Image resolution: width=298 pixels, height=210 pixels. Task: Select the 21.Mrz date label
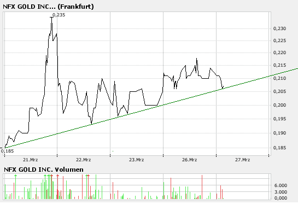(31, 160)
